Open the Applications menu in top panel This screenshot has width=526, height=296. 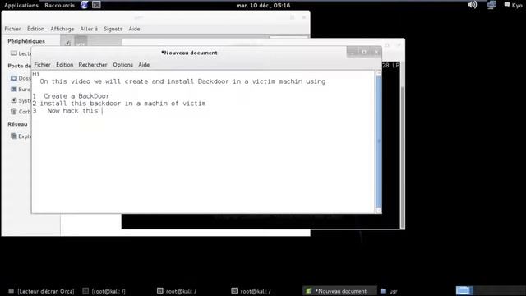(21, 6)
